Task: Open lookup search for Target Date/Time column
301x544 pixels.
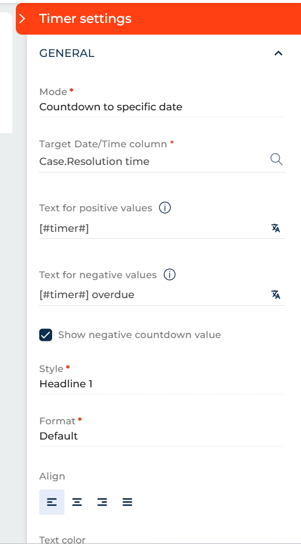Action: tap(276, 160)
